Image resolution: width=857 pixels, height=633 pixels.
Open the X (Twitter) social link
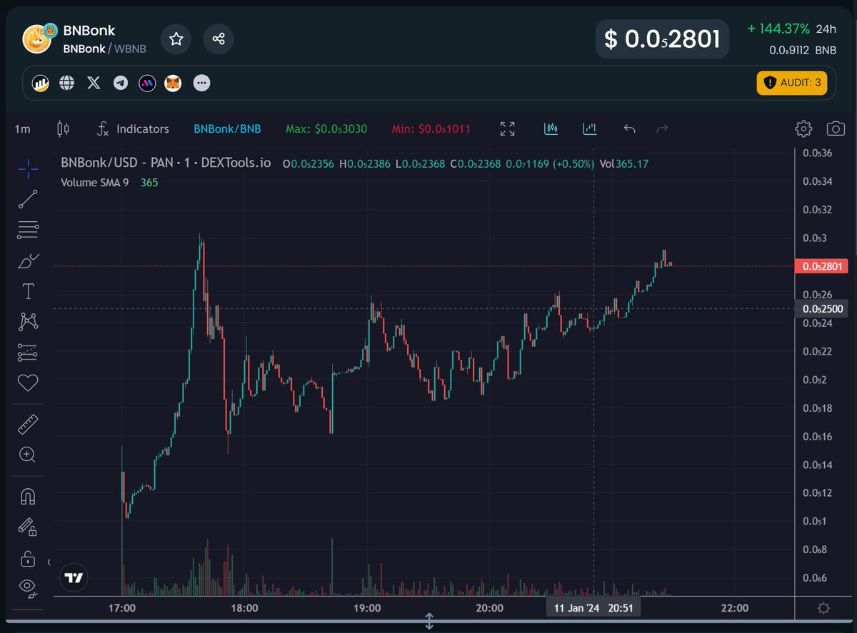[94, 83]
